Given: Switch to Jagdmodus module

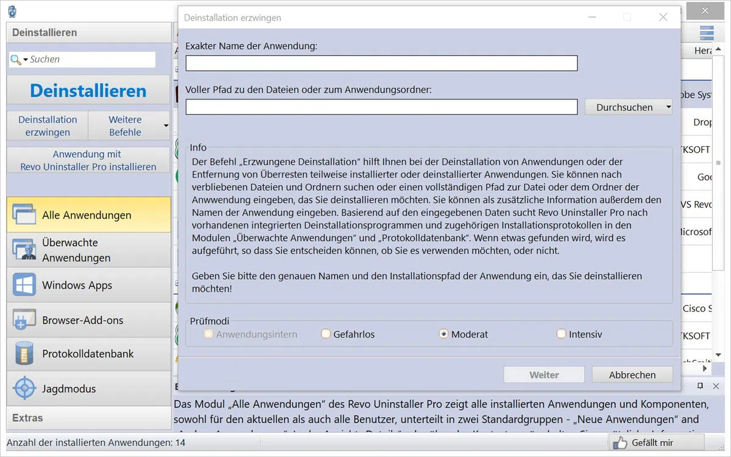Looking at the screenshot, I should point(89,389).
